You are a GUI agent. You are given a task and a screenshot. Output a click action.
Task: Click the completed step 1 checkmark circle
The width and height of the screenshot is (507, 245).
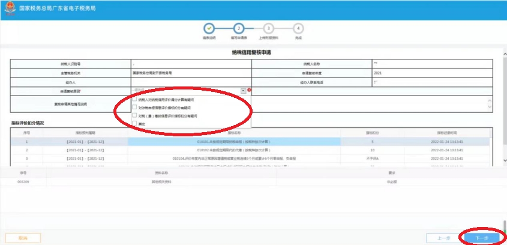[209, 28]
